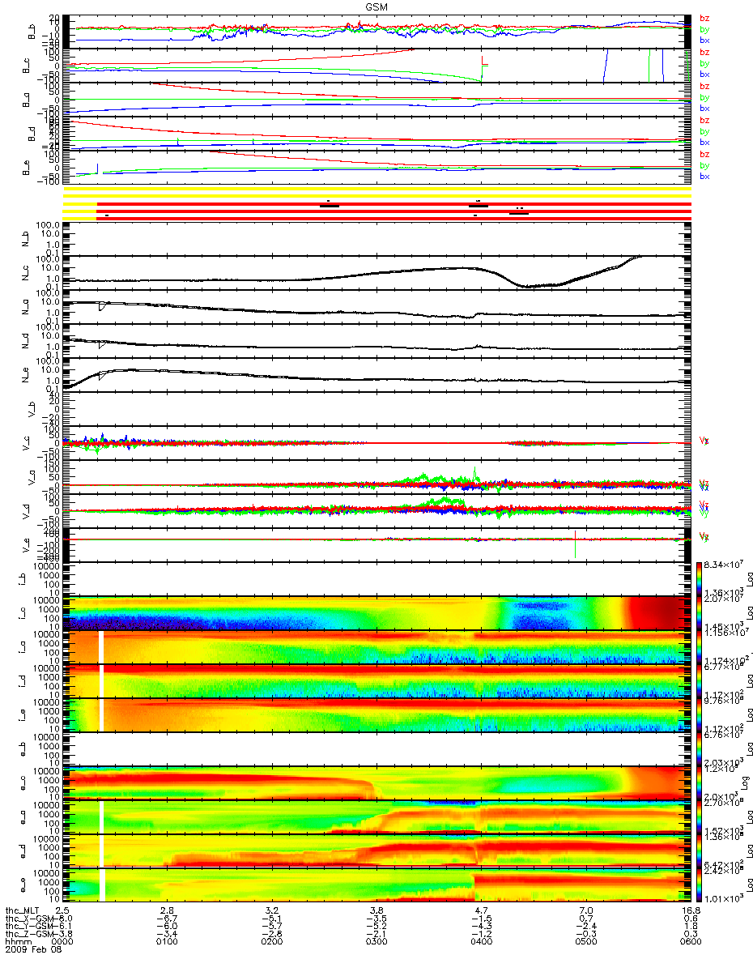Click the red bz legend of B_e
Image resolution: width=753 pixels, height=972 pixels.
coord(704,155)
